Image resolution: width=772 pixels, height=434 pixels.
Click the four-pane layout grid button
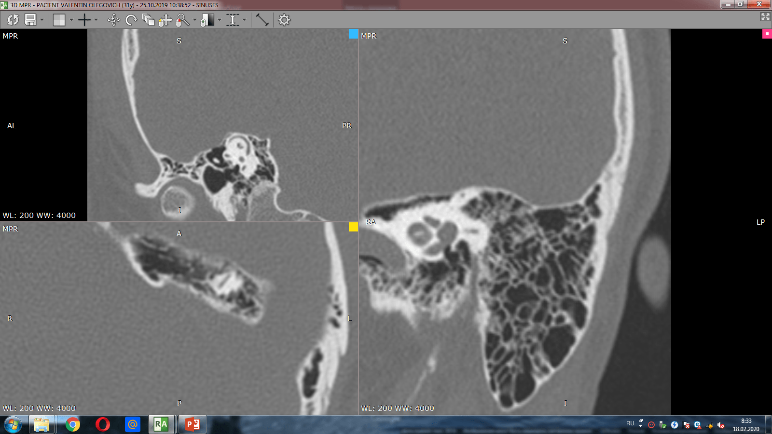click(59, 20)
